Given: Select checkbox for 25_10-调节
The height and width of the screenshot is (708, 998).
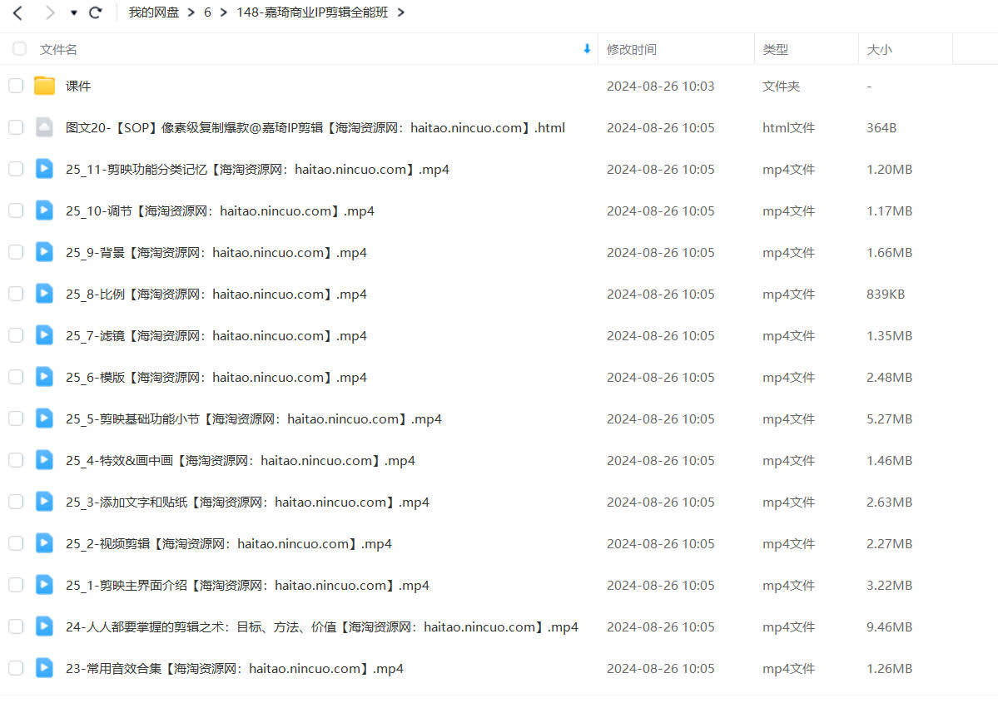Looking at the screenshot, I should (x=16, y=210).
